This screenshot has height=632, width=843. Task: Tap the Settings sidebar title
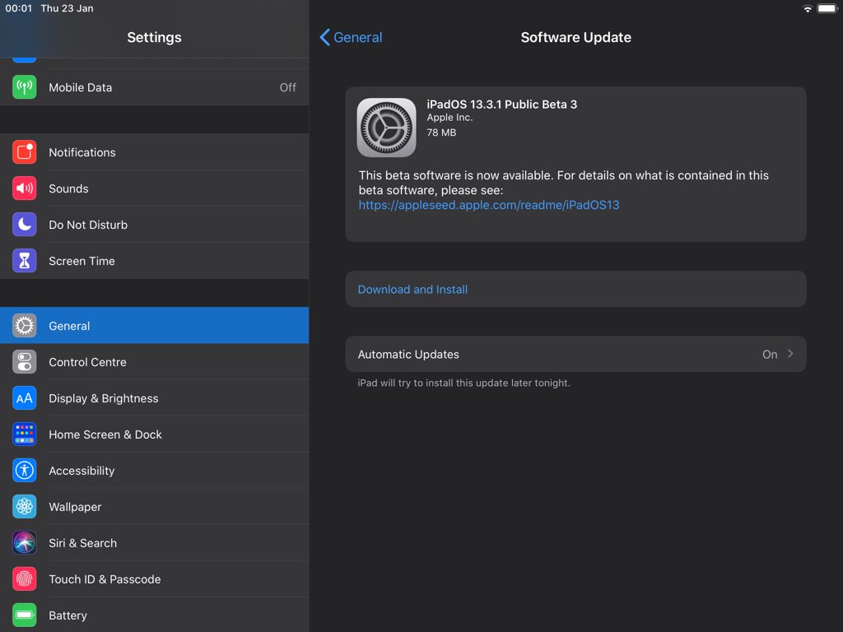tap(154, 37)
